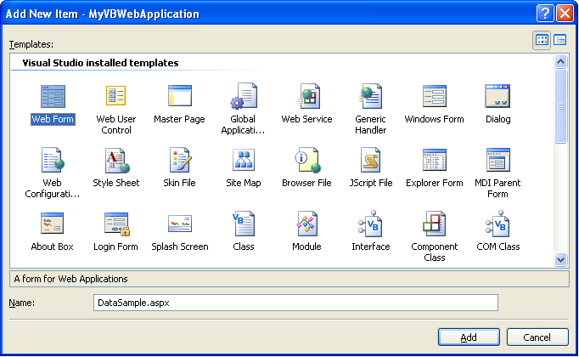Switch to small icons list view

pyautogui.click(x=560, y=40)
